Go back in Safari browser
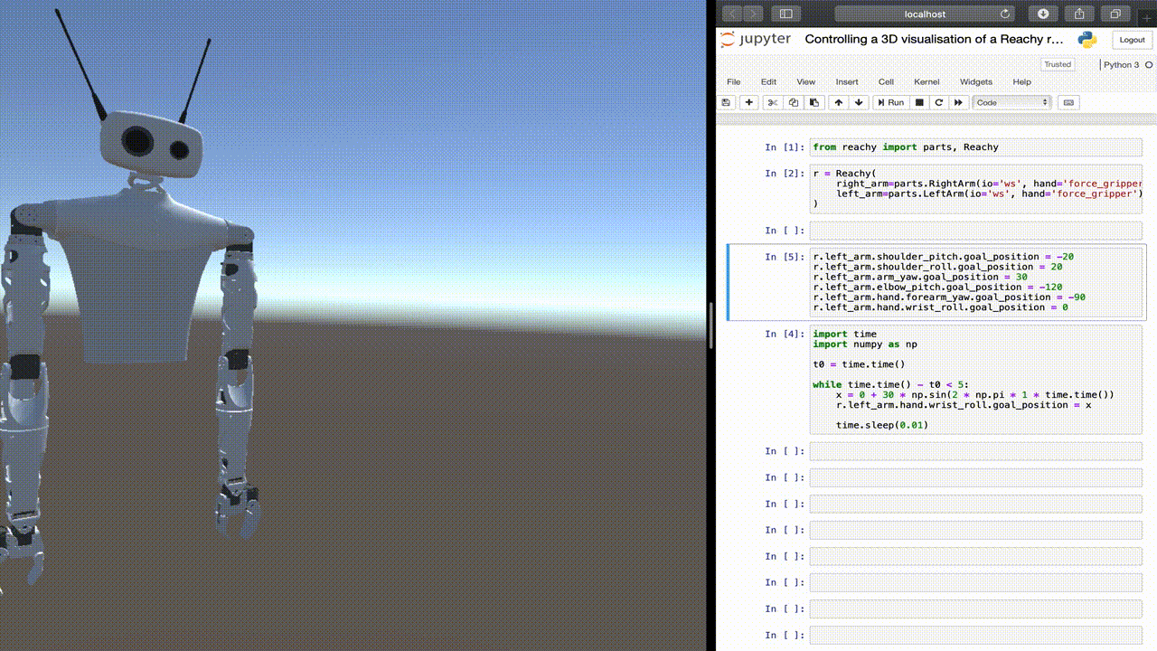This screenshot has height=651, width=1157. point(733,14)
